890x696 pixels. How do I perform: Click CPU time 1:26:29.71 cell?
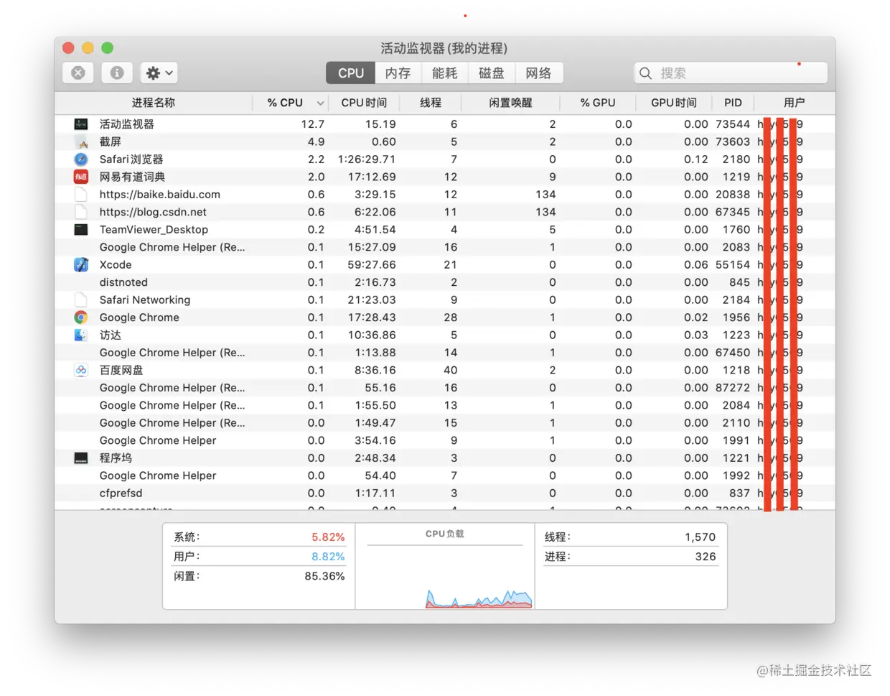(x=367, y=159)
